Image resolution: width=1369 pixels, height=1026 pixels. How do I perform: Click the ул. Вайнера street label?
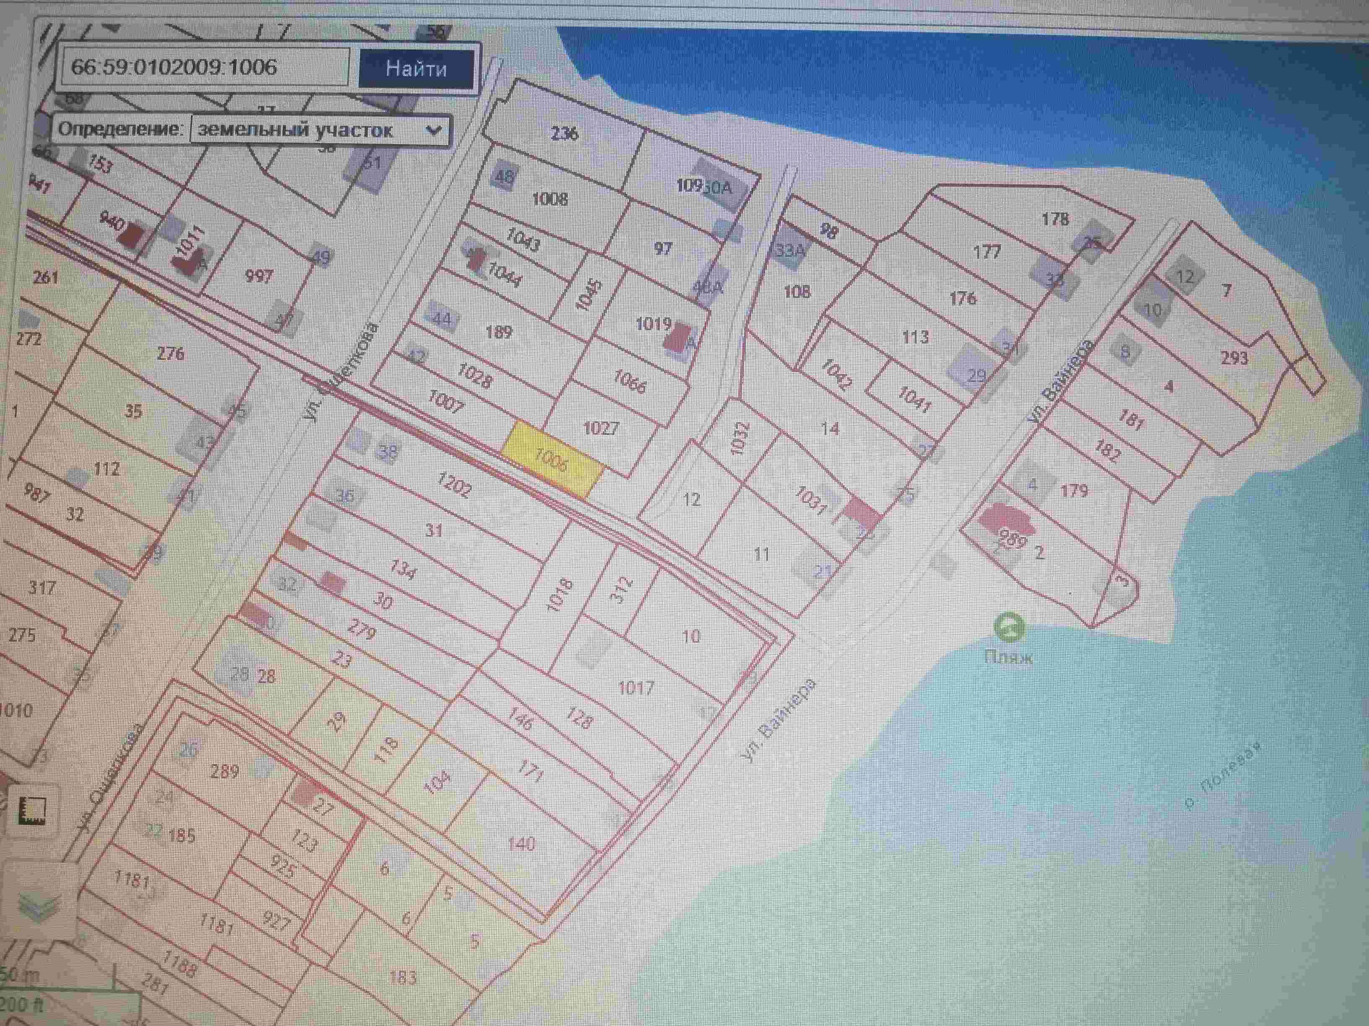778,720
